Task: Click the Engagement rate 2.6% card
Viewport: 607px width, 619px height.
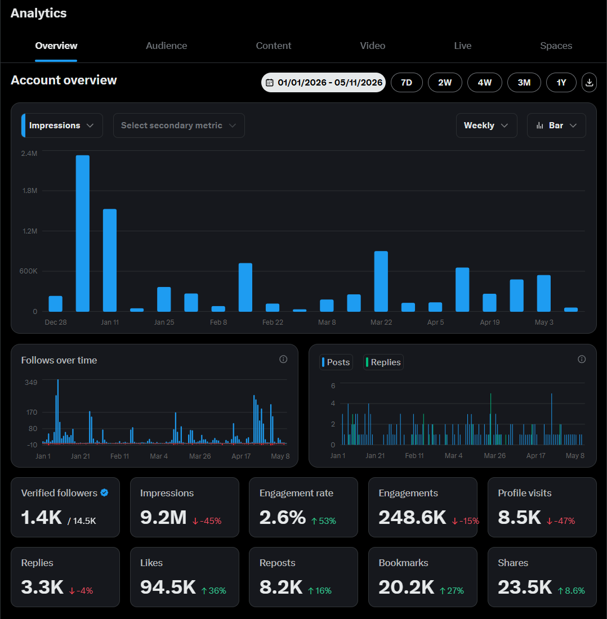Action: (303, 507)
